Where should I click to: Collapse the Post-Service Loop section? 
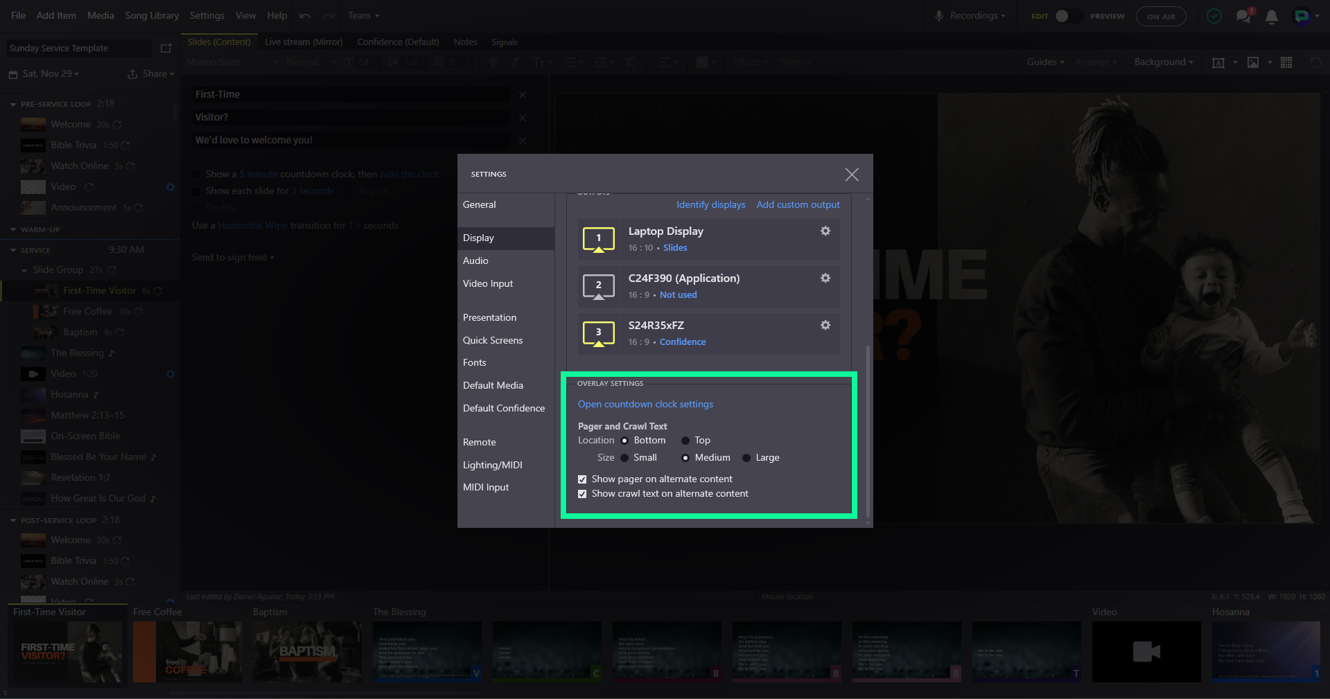point(13,521)
